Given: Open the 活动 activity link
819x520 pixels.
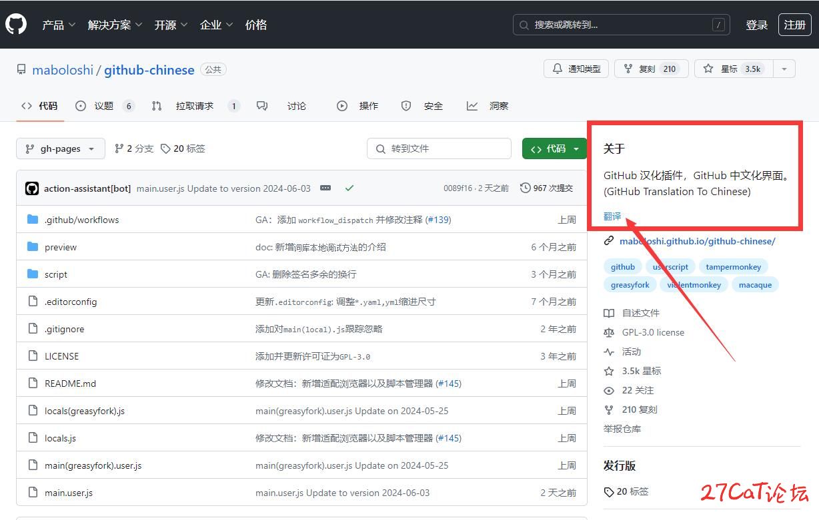Looking at the screenshot, I should (622, 352).
